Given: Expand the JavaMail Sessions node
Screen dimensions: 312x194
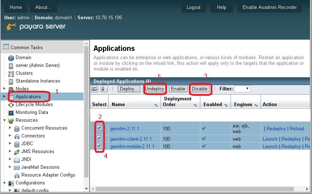Looking at the screenshot, I should pyautogui.click(x=10, y=167).
